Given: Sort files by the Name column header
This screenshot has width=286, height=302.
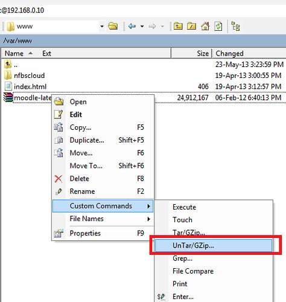Looking at the screenshot, I should tap(14, 54).
